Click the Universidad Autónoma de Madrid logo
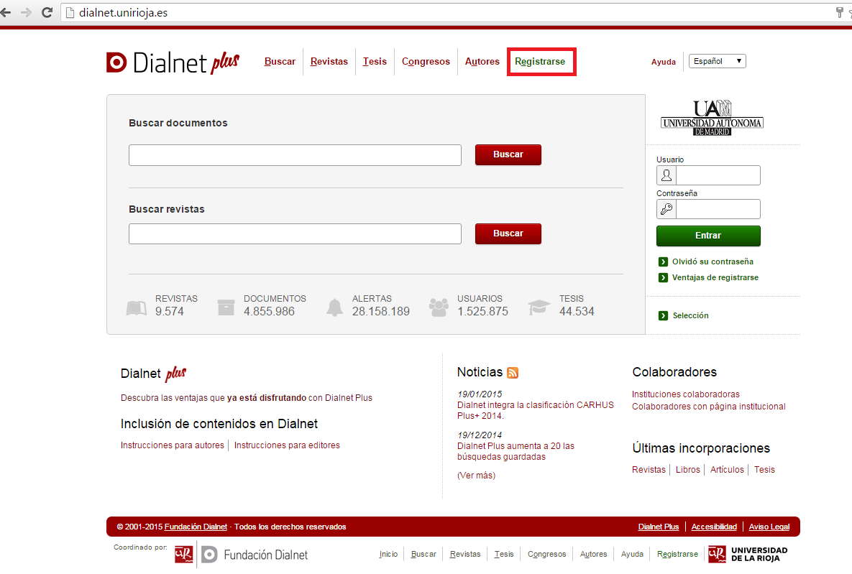Viewport: 852px width, 574px height. point(711,119)
